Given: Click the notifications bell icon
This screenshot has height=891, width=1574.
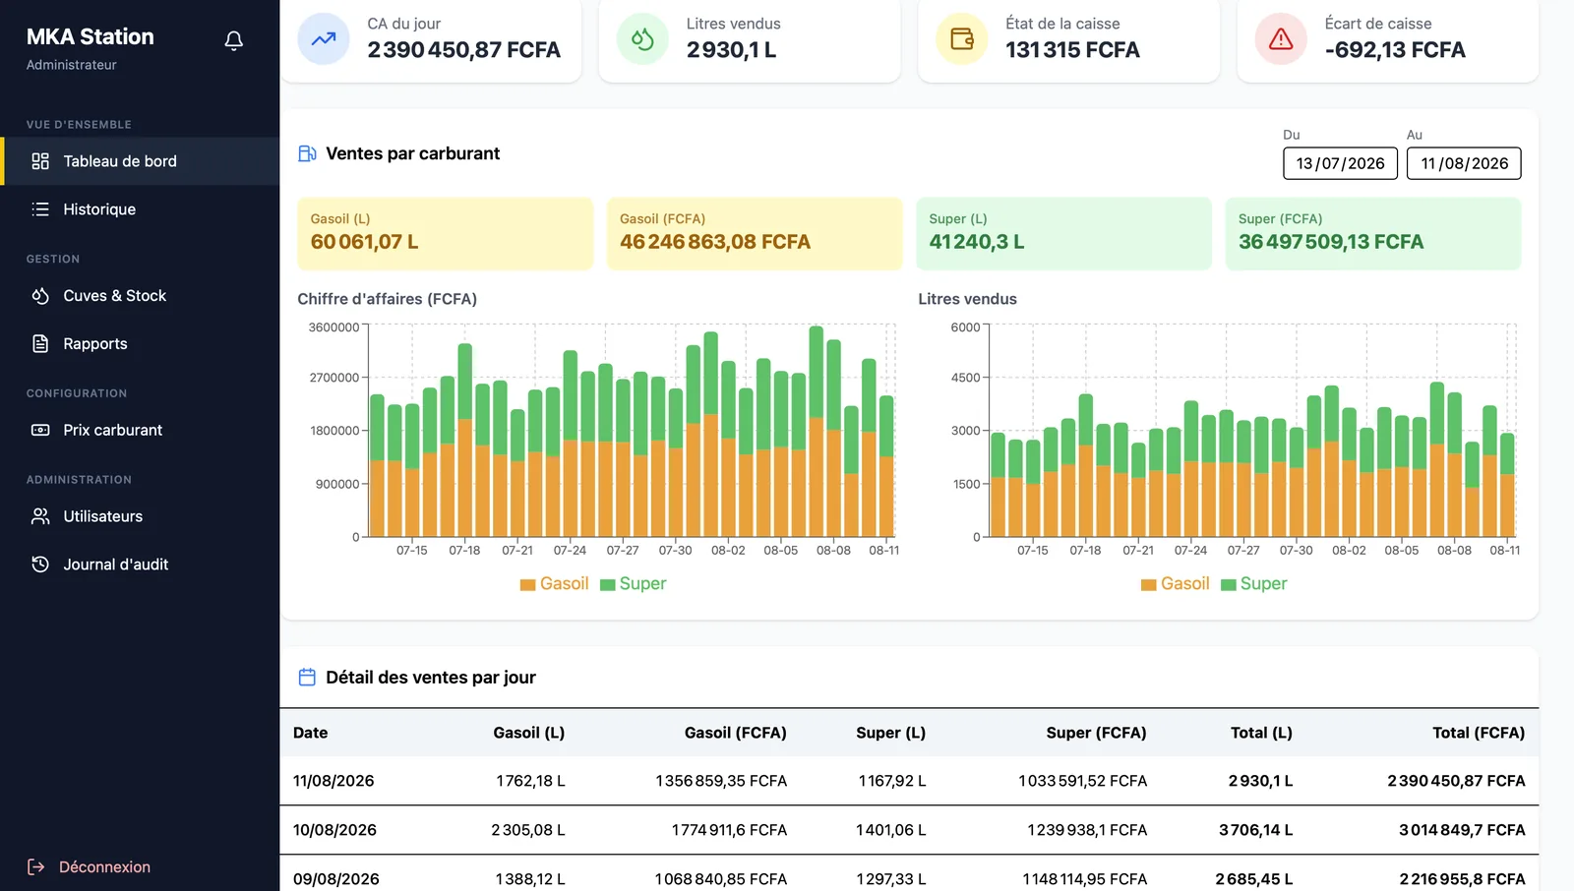Looking at the screenshot, I should click(233, 40).
